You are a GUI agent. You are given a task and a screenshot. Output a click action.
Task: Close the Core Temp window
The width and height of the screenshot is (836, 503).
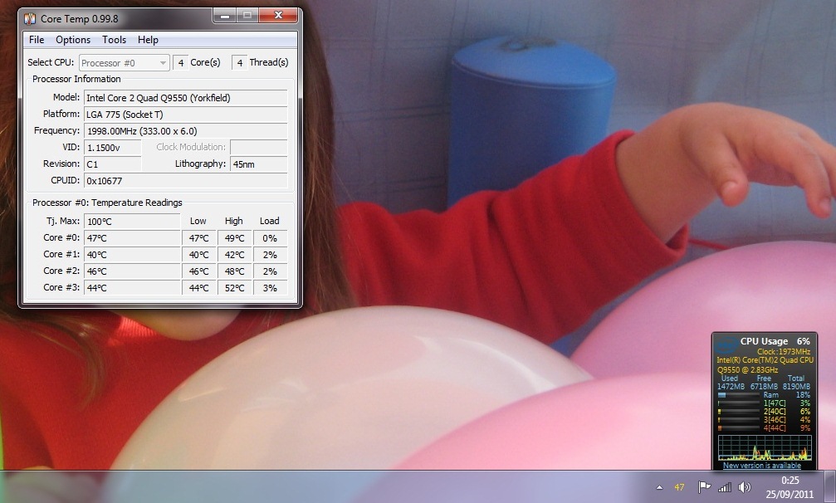276,16
